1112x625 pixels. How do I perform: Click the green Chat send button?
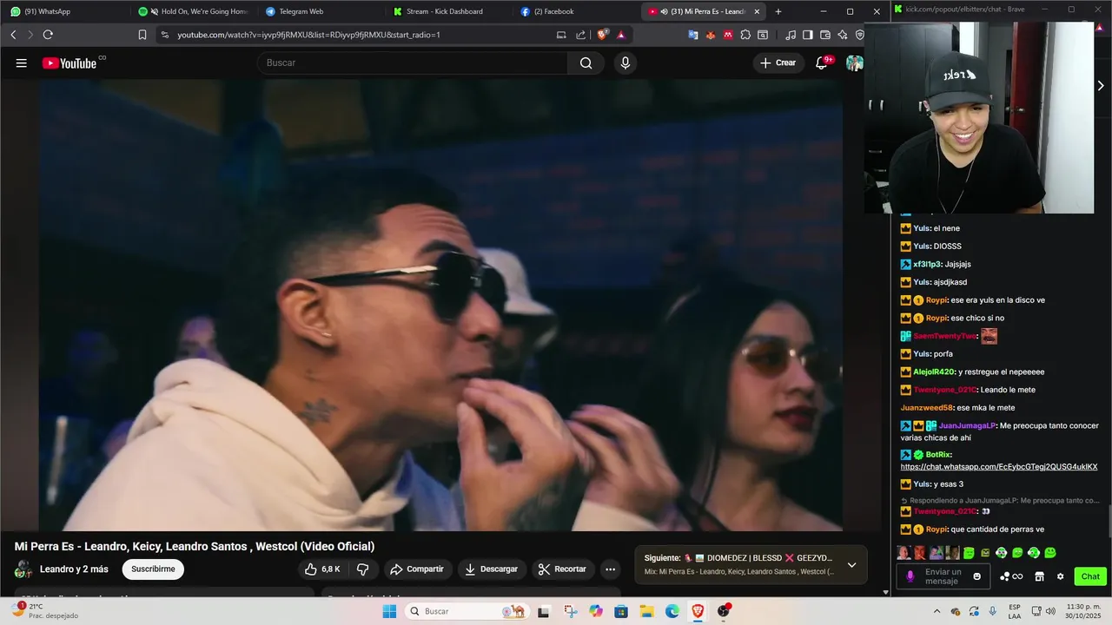coord(1090,576)
